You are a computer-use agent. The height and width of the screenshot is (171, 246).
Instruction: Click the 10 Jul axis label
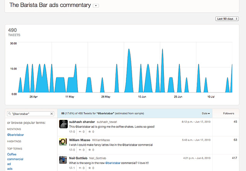coord(211,97)
